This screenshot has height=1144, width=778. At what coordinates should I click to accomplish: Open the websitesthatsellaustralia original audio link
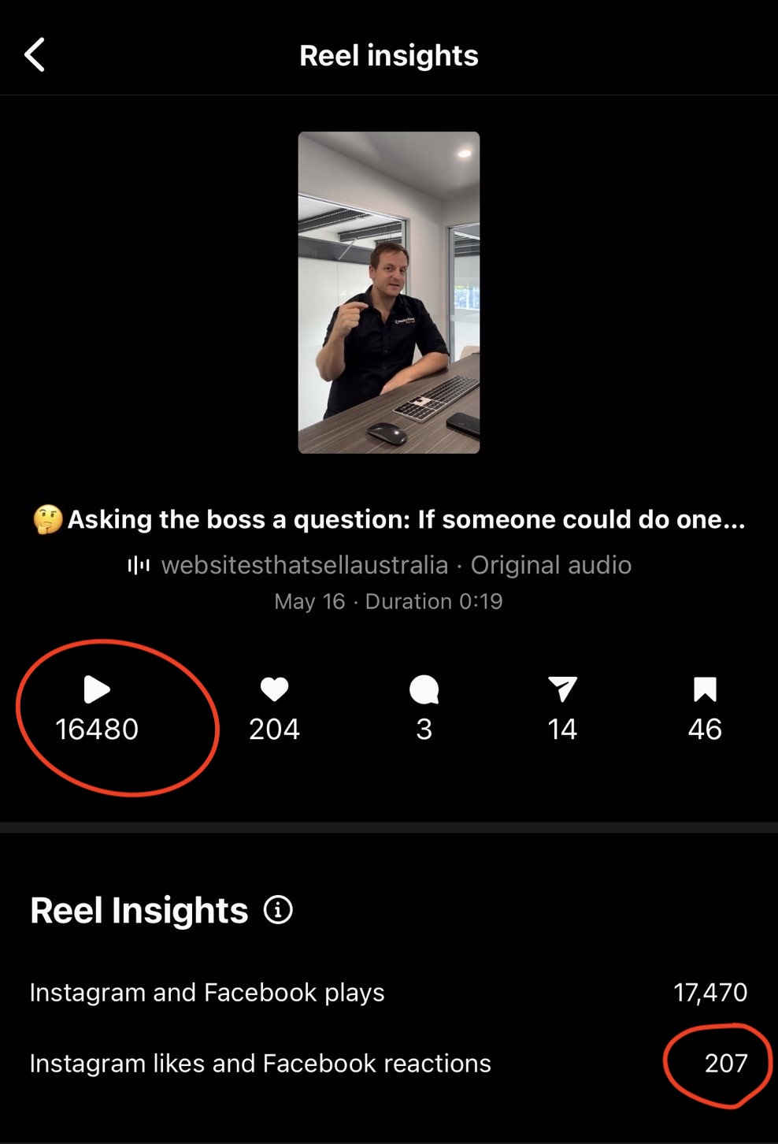click(x=396, y=565)
